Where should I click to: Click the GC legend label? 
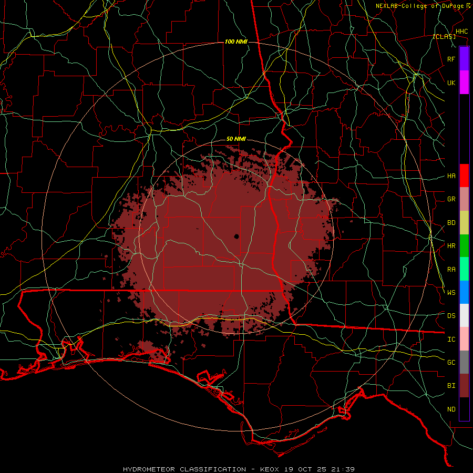[451, 363]
